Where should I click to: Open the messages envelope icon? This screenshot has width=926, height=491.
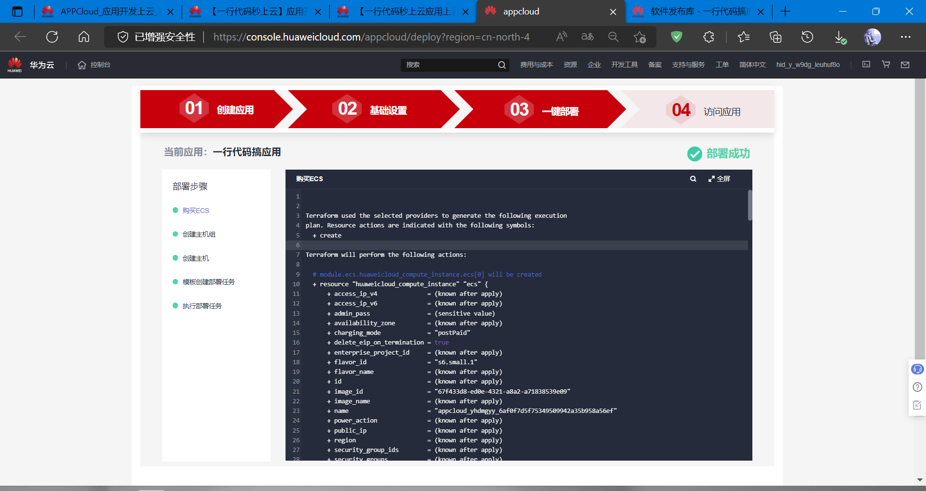pyautogui.click(x=905, y=65)
